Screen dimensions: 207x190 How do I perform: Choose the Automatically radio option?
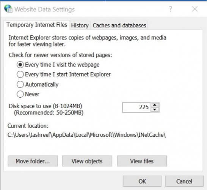point(20,84)
